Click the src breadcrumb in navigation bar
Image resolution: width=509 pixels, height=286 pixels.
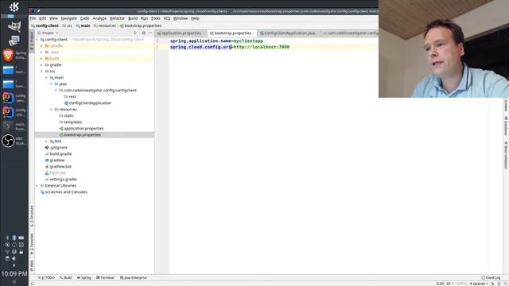coord(68,25)
